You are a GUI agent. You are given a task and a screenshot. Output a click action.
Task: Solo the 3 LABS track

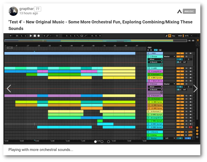187,68
